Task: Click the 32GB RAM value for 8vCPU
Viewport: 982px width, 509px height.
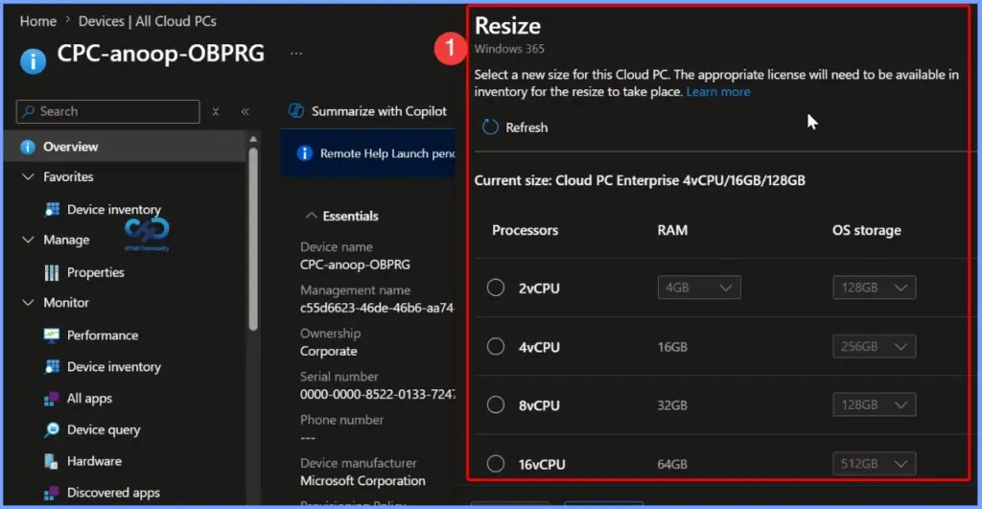Action: coord(672,405)
